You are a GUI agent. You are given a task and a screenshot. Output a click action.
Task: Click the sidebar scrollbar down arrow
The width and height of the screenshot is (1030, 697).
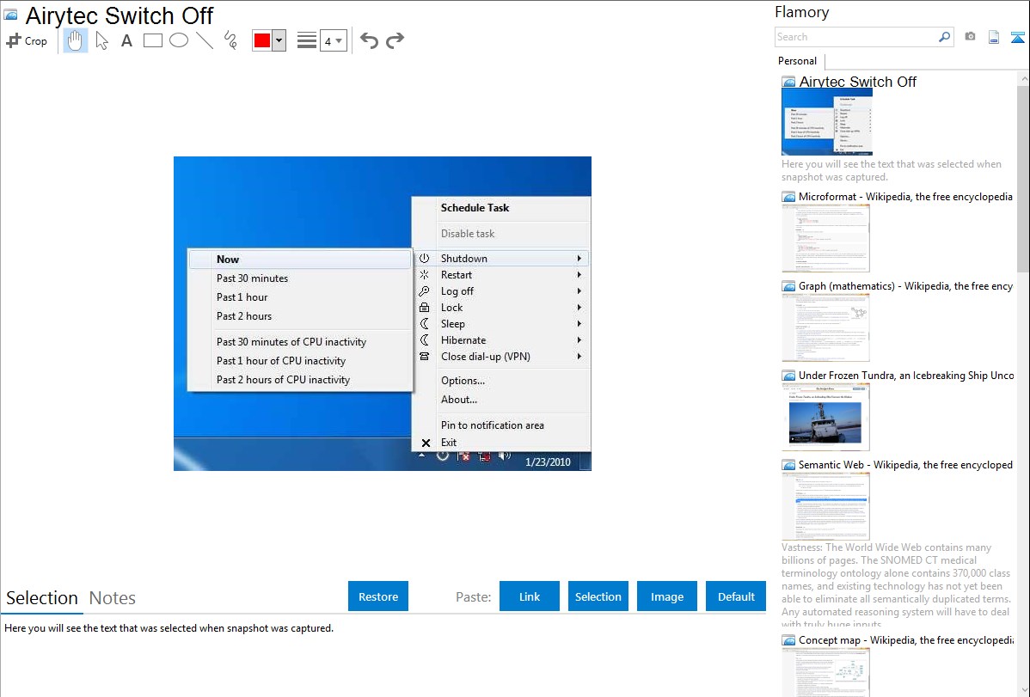pyautogui.click(x=1023, y=690)
